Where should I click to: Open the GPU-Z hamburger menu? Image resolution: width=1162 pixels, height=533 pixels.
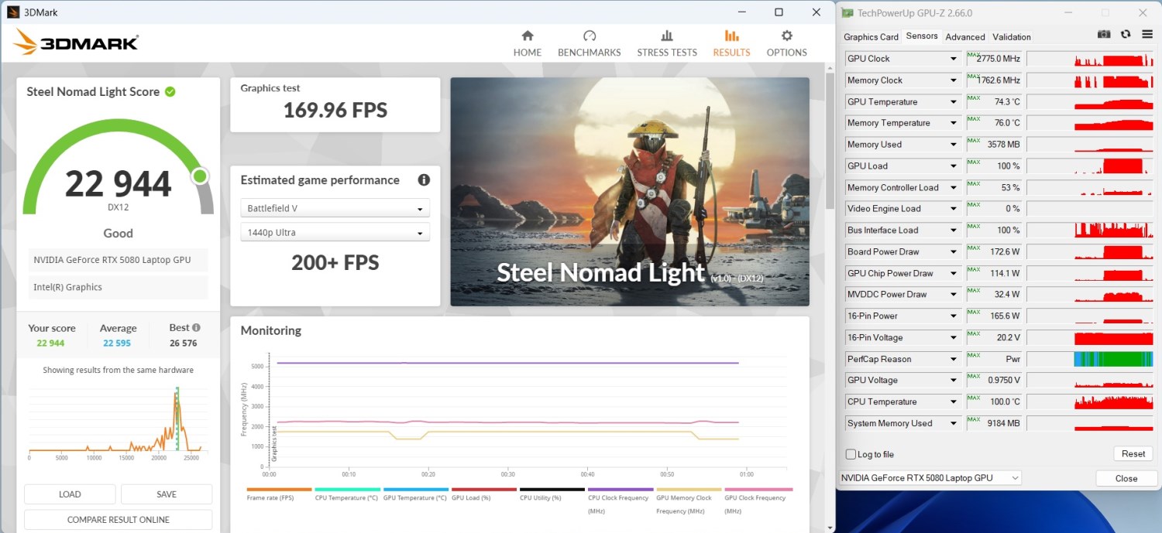tap(1147, 35)
